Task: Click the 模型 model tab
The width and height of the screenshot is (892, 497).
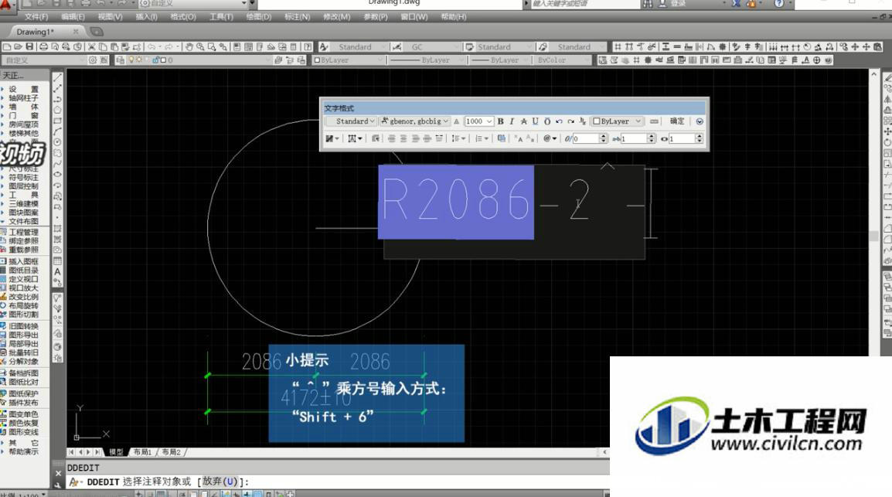Action: click(116, 452)
